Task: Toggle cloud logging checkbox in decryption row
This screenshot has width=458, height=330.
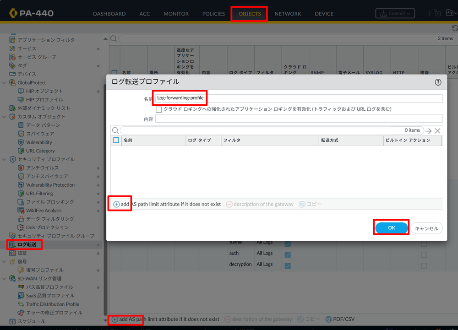Action: point(288,266)
